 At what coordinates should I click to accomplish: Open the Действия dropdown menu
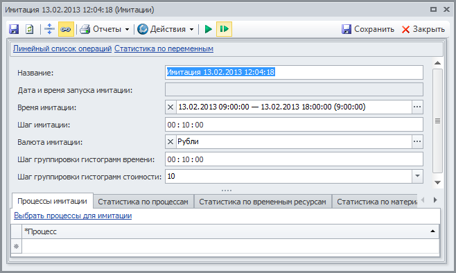point(191,29)
